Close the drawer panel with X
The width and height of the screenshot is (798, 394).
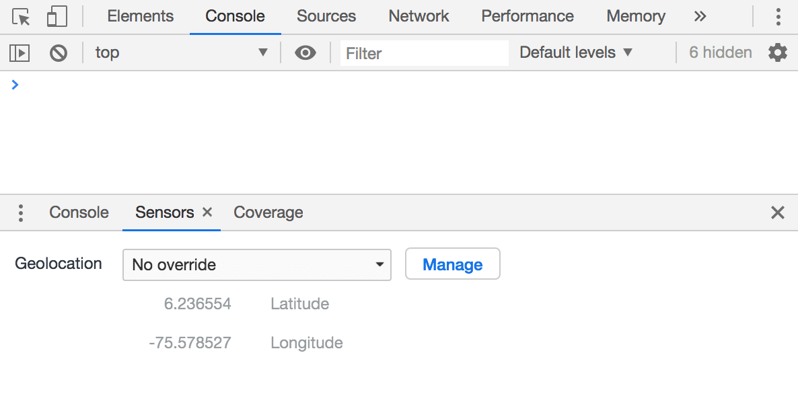click(x=777, y=213)
